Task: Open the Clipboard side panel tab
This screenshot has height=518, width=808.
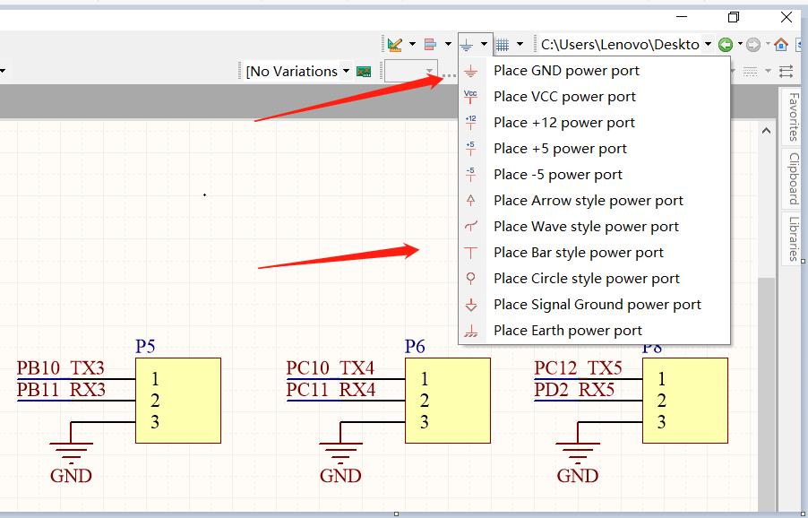Action: pyautogui.click(x=794, y=179)
